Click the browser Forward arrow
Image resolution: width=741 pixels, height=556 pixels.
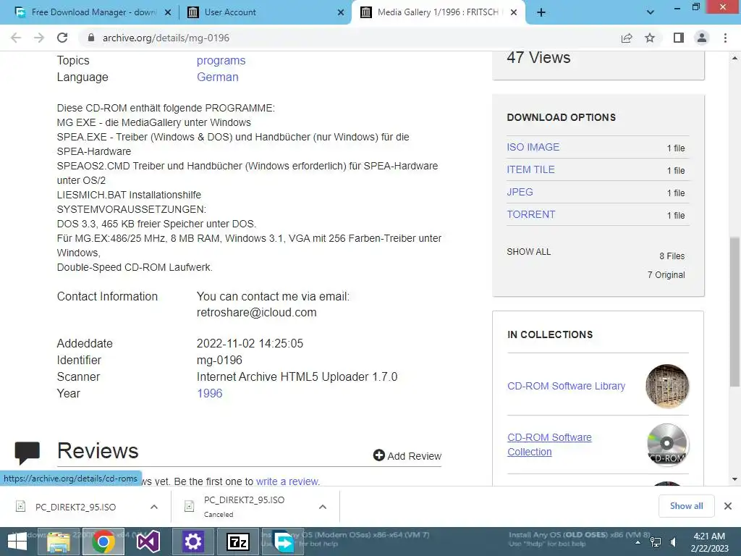coord(39,38)
